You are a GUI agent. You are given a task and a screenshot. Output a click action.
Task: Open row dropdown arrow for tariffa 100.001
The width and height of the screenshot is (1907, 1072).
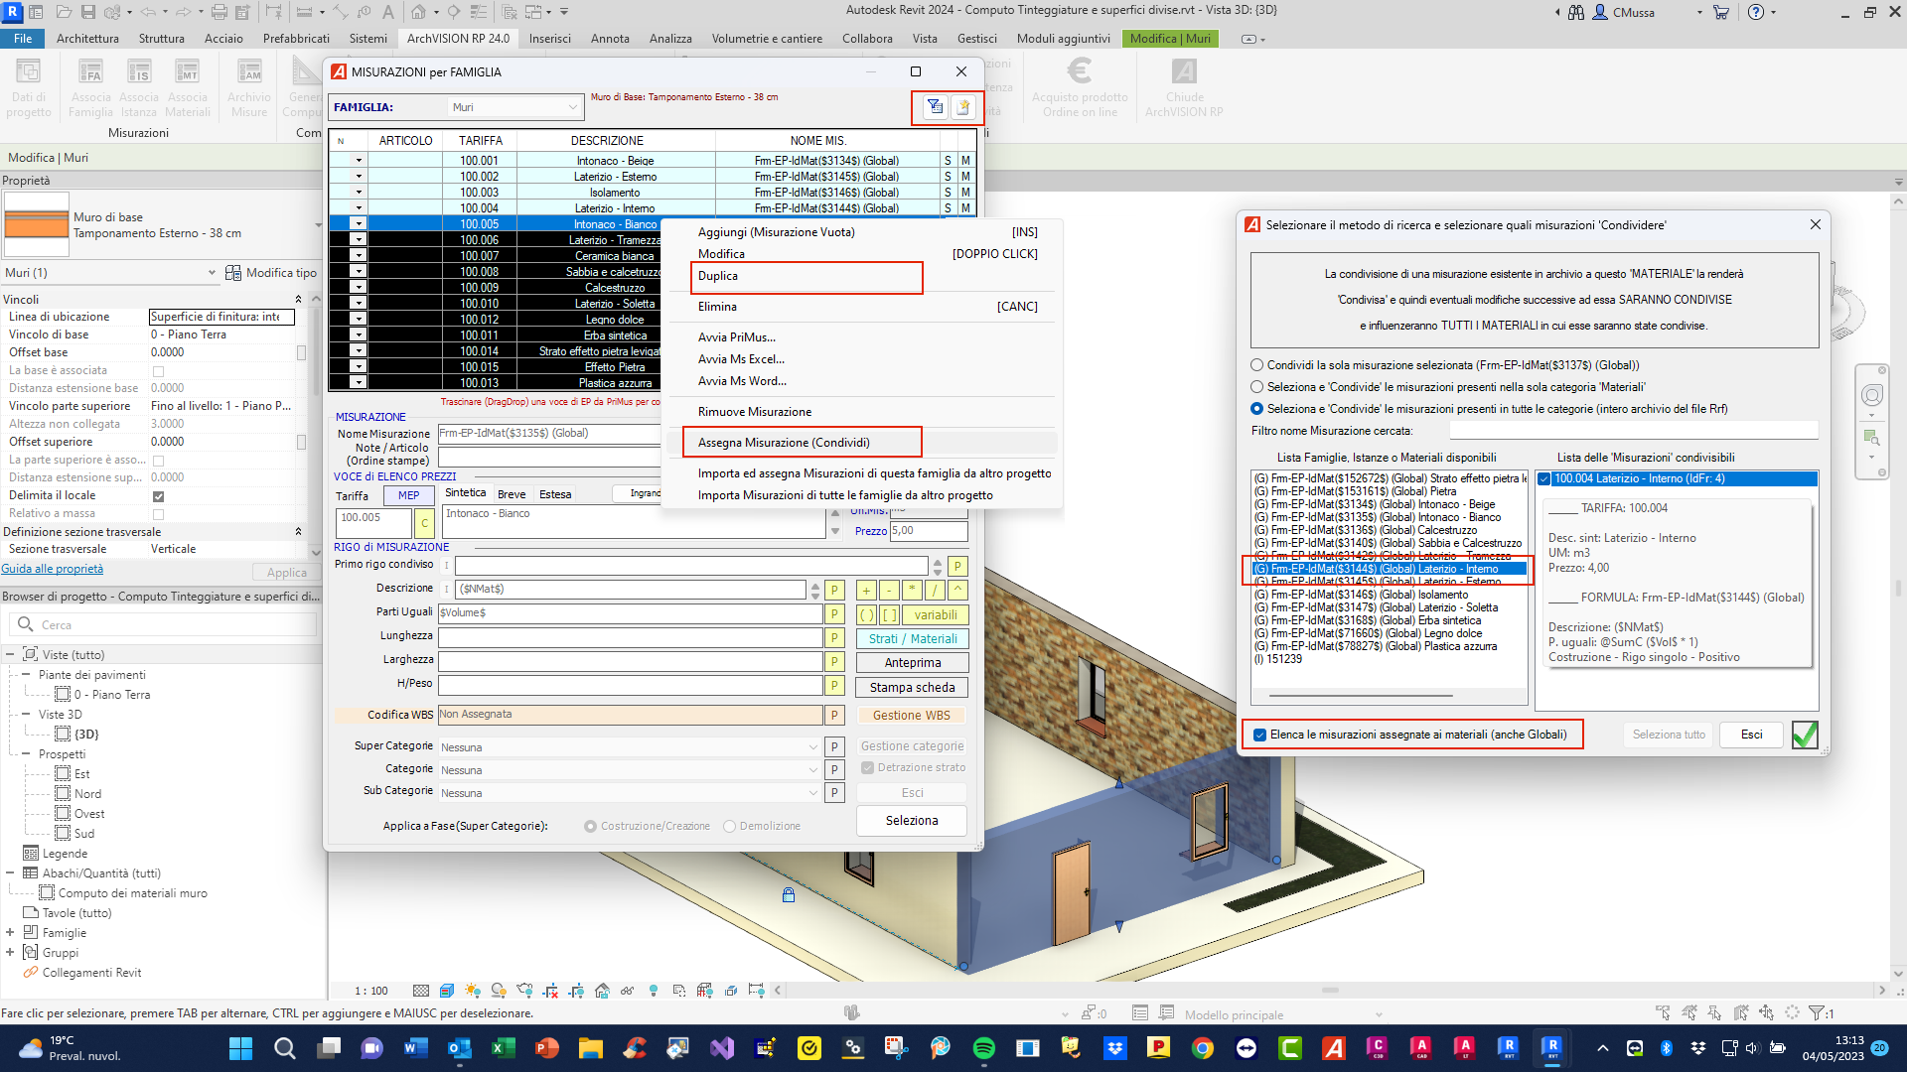click(359, 161)
